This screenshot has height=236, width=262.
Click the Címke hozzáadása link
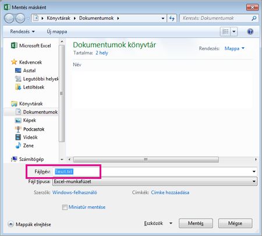pos(170,192)
